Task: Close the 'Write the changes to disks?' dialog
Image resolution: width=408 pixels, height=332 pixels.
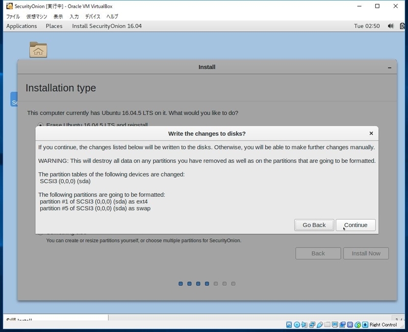Action: coord(371,133)
